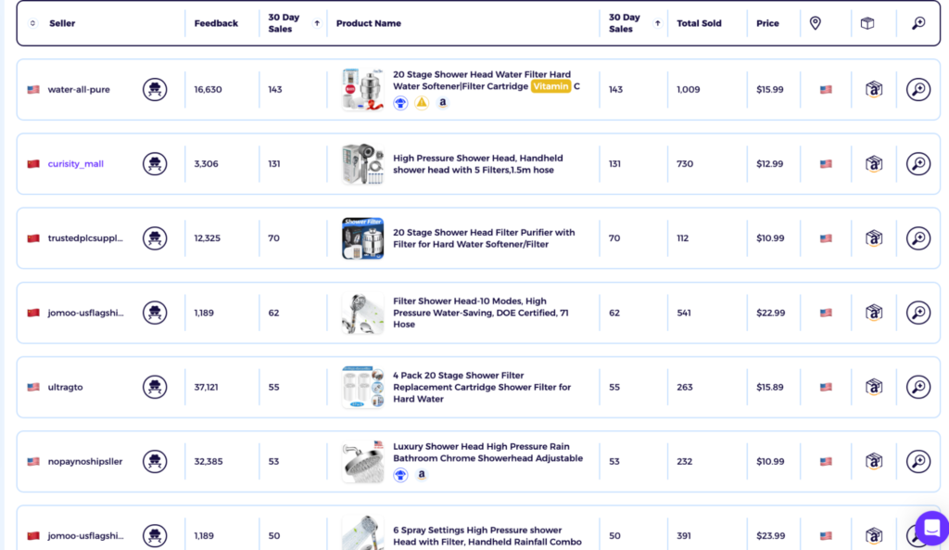Open Luxury Shower Head product thumbnail

tap(362, 462)
